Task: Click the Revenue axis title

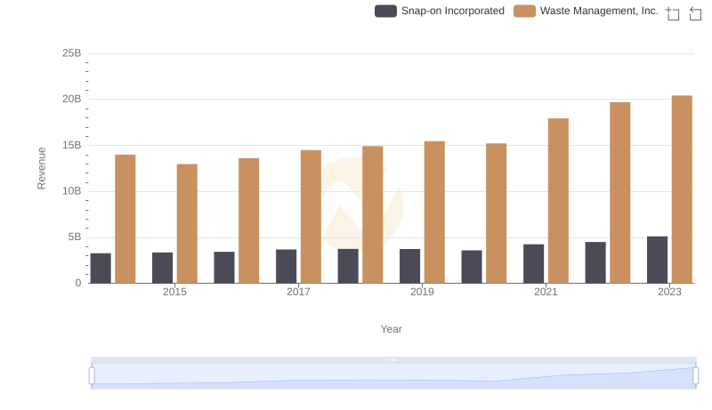Action: [x=41, y=168]
